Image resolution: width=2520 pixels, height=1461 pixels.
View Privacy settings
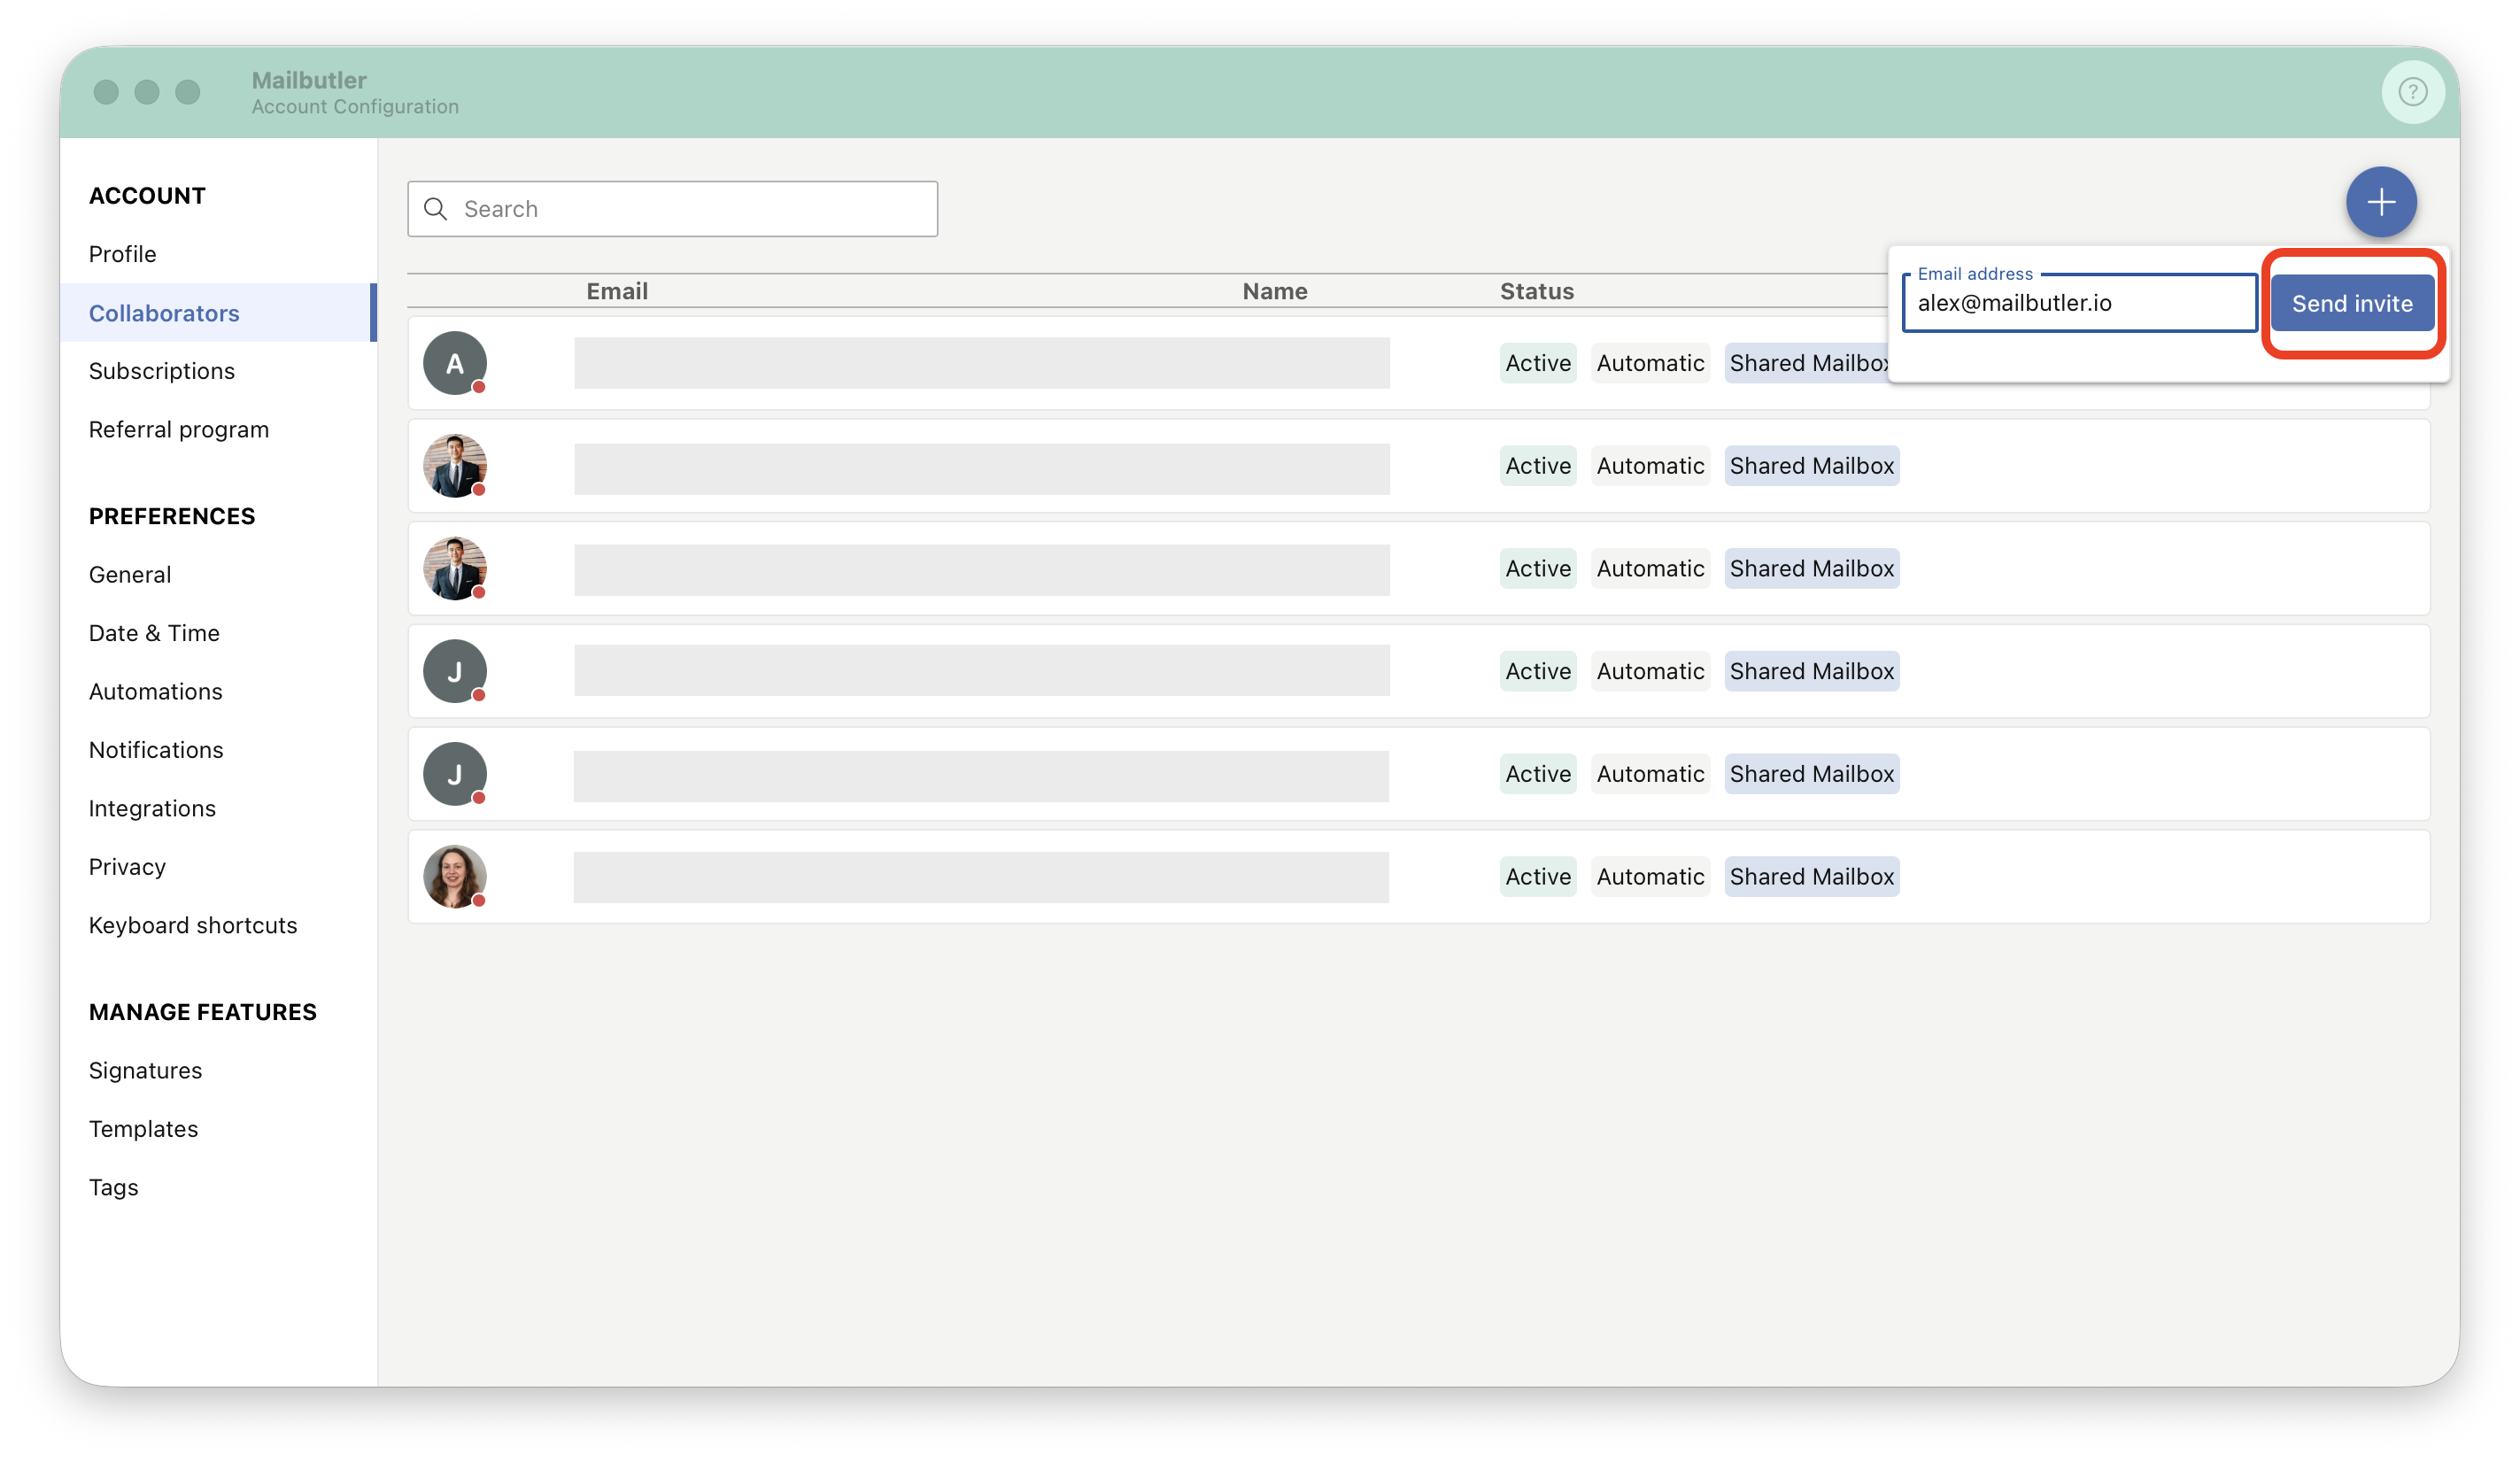coord(127,867)
